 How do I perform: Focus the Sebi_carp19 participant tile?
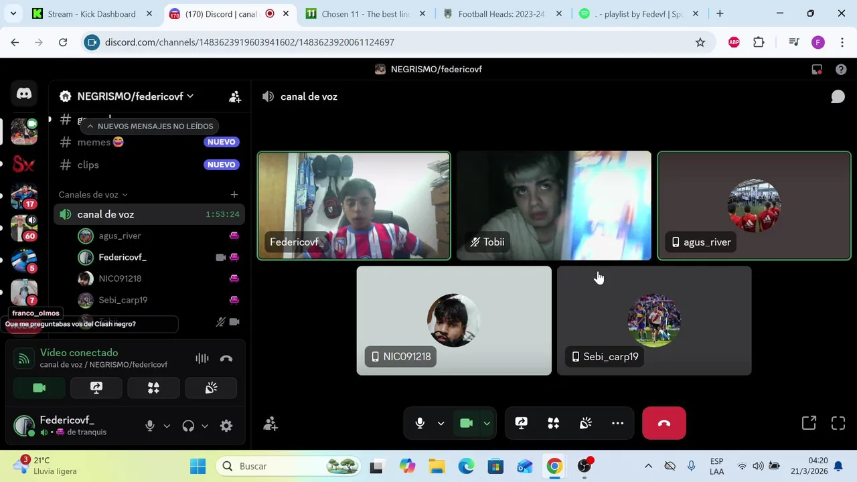coord(654,321)
